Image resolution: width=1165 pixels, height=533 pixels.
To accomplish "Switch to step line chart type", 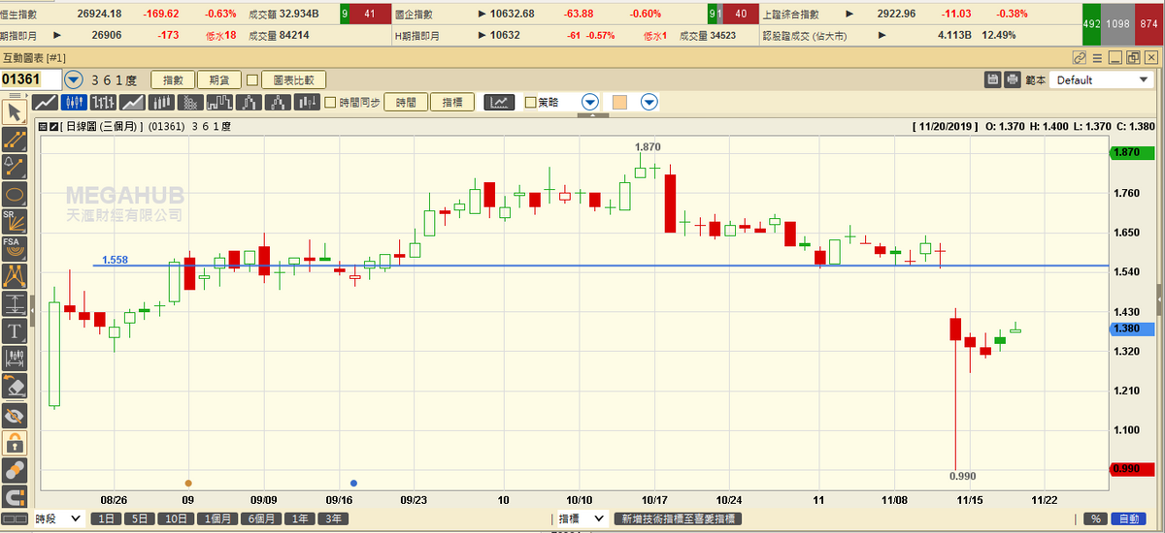I will click(x=218, y=102).
